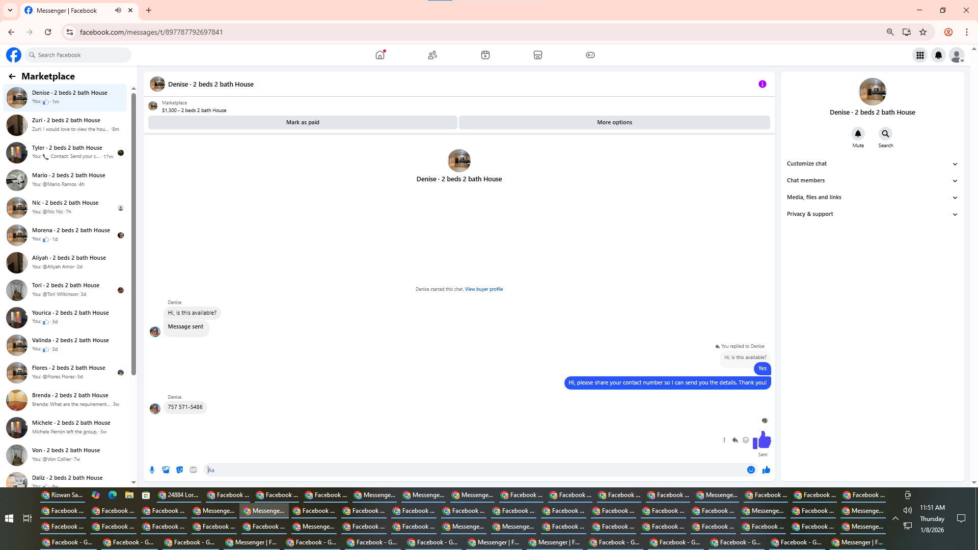Choose a sticker icon in composer
Viewport: 978px width, 550px height.
coord(179,470)
